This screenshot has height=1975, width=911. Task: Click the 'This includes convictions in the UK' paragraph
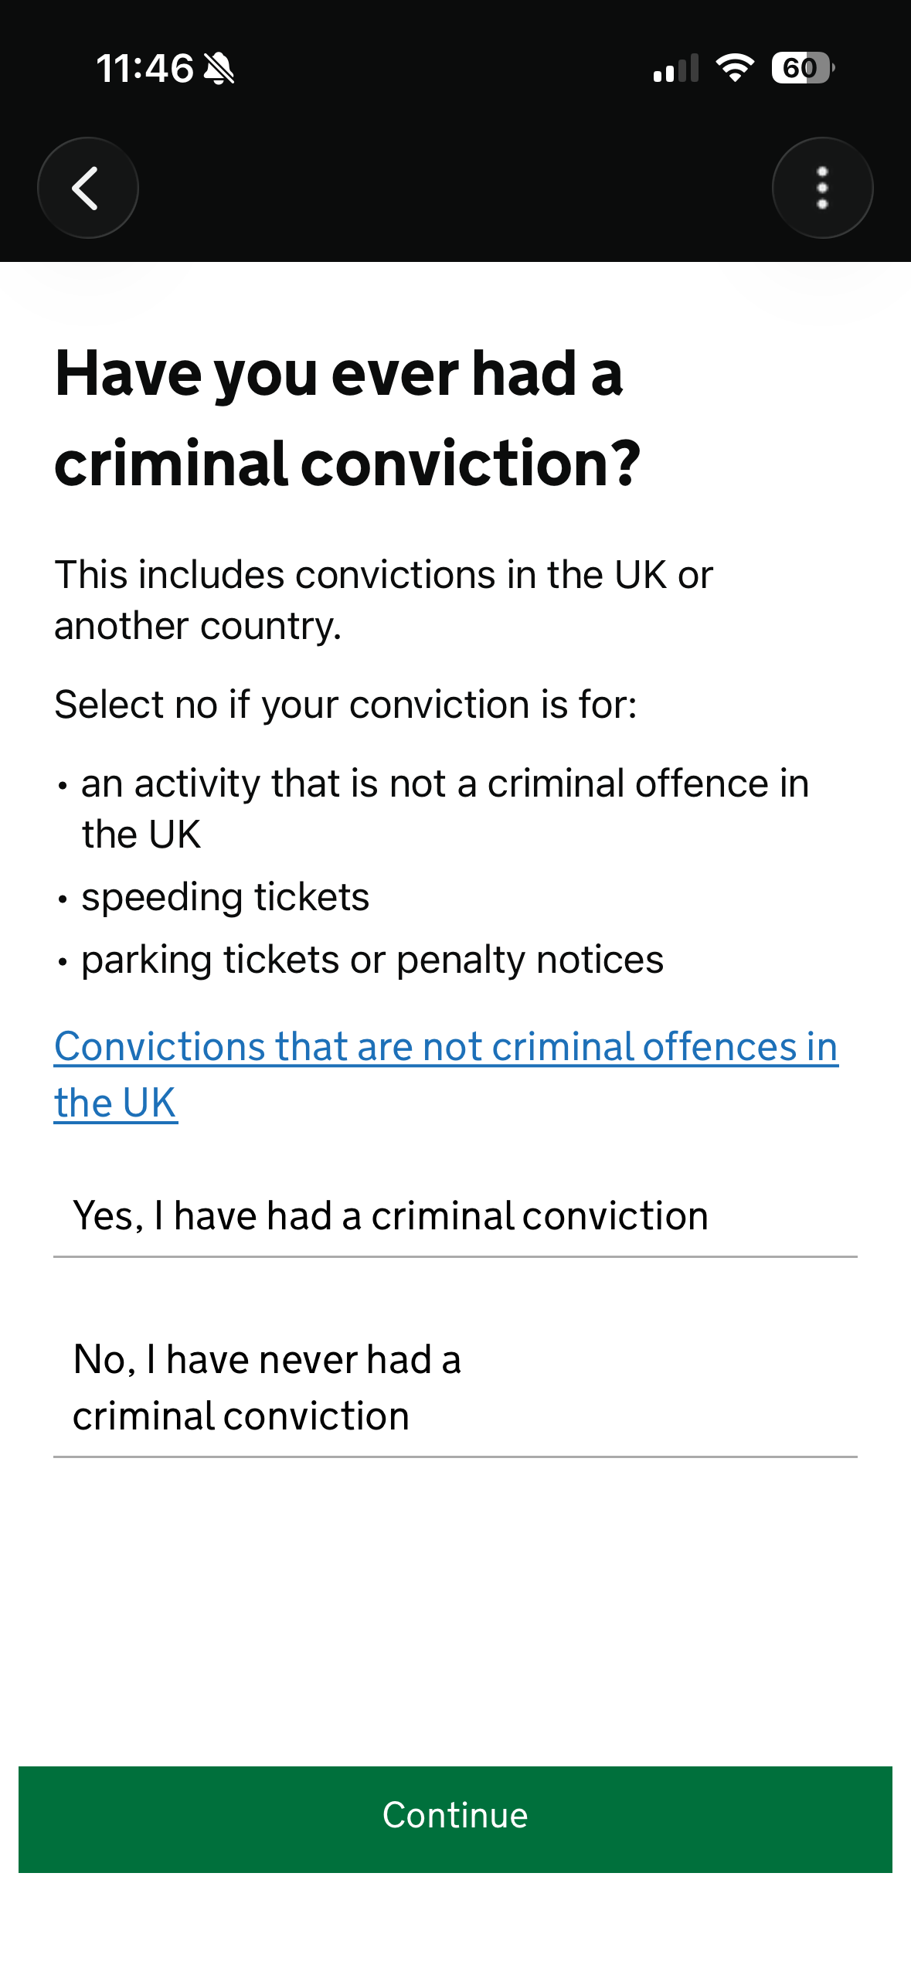pos(383,600)
